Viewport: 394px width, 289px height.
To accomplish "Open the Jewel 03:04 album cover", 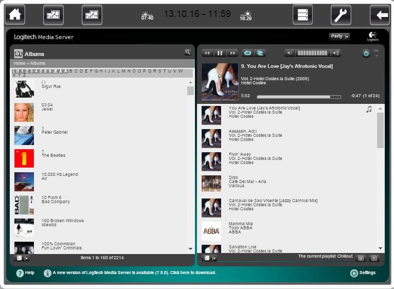I will 24,112.
